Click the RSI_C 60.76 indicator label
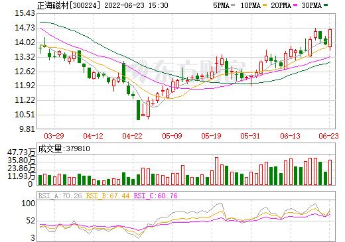345x242 pixels. click(x=156, y=196)
